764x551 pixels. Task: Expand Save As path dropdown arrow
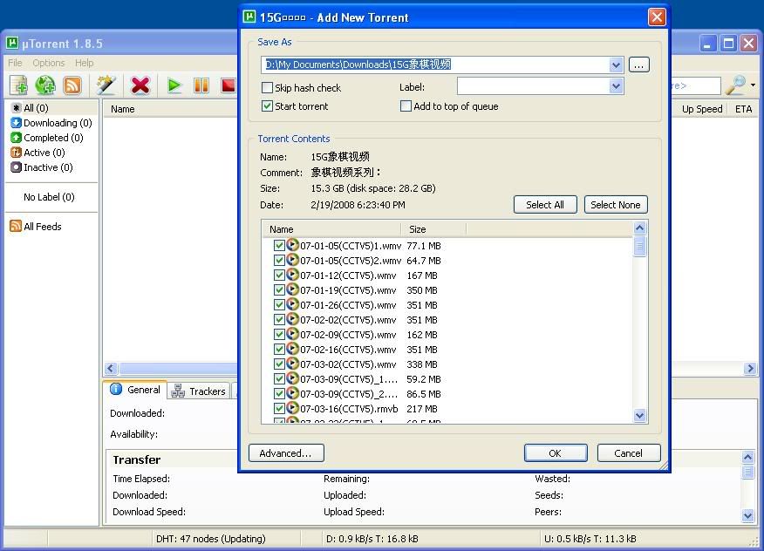616,65
